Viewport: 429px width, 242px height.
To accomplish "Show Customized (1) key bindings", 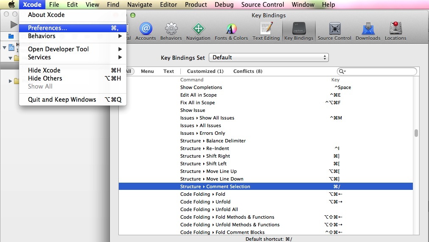I will tap(205, 71).
